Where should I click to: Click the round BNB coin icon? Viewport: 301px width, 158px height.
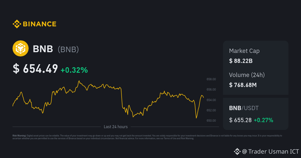point(21,48)
